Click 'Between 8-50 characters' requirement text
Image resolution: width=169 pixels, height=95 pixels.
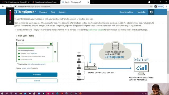29,53
